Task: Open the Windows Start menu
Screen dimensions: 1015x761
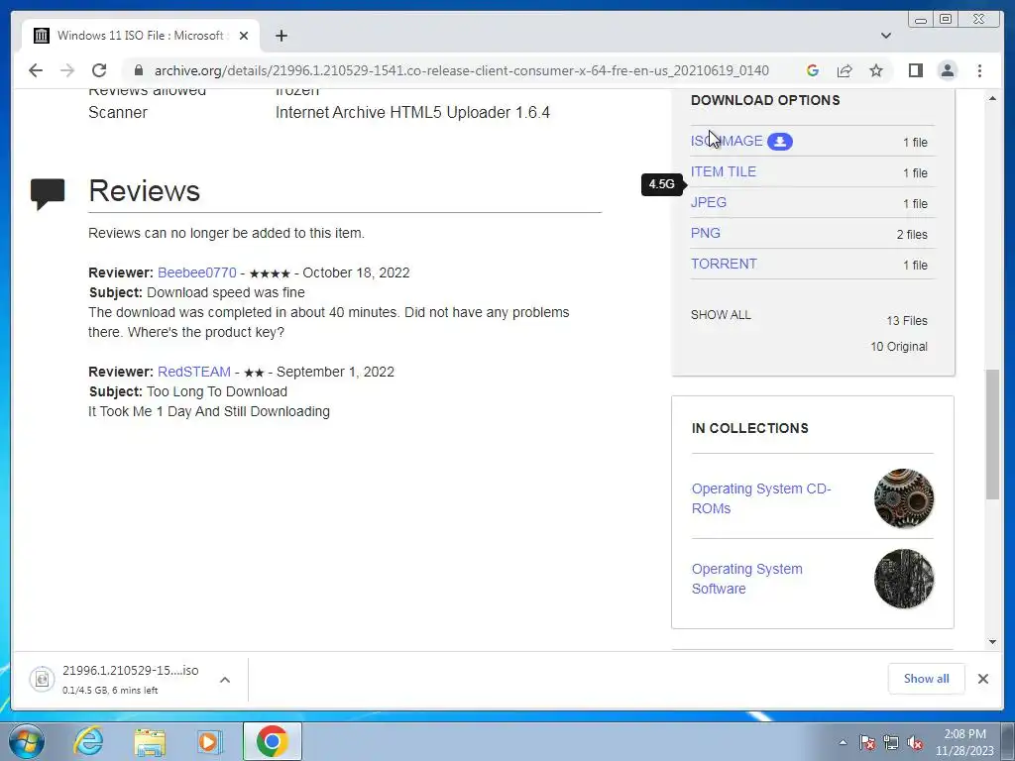Action: pos(26,741)
